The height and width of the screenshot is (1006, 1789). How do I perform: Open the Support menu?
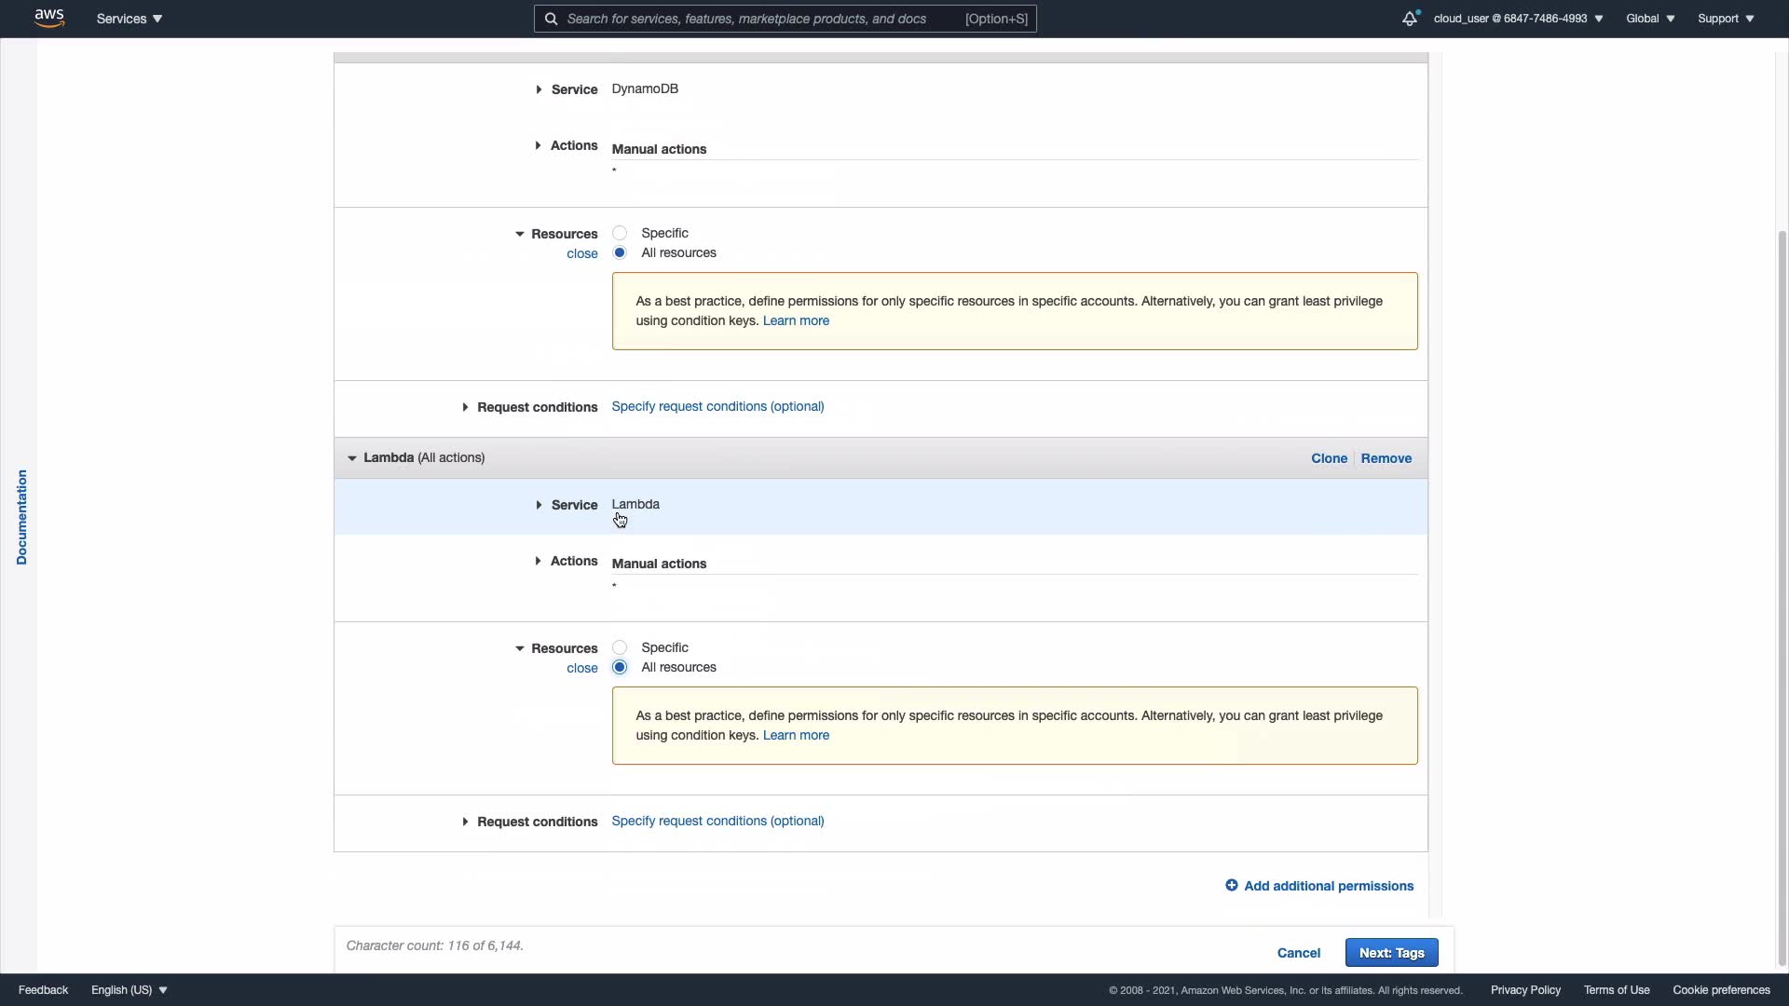tap(1726, 19)
